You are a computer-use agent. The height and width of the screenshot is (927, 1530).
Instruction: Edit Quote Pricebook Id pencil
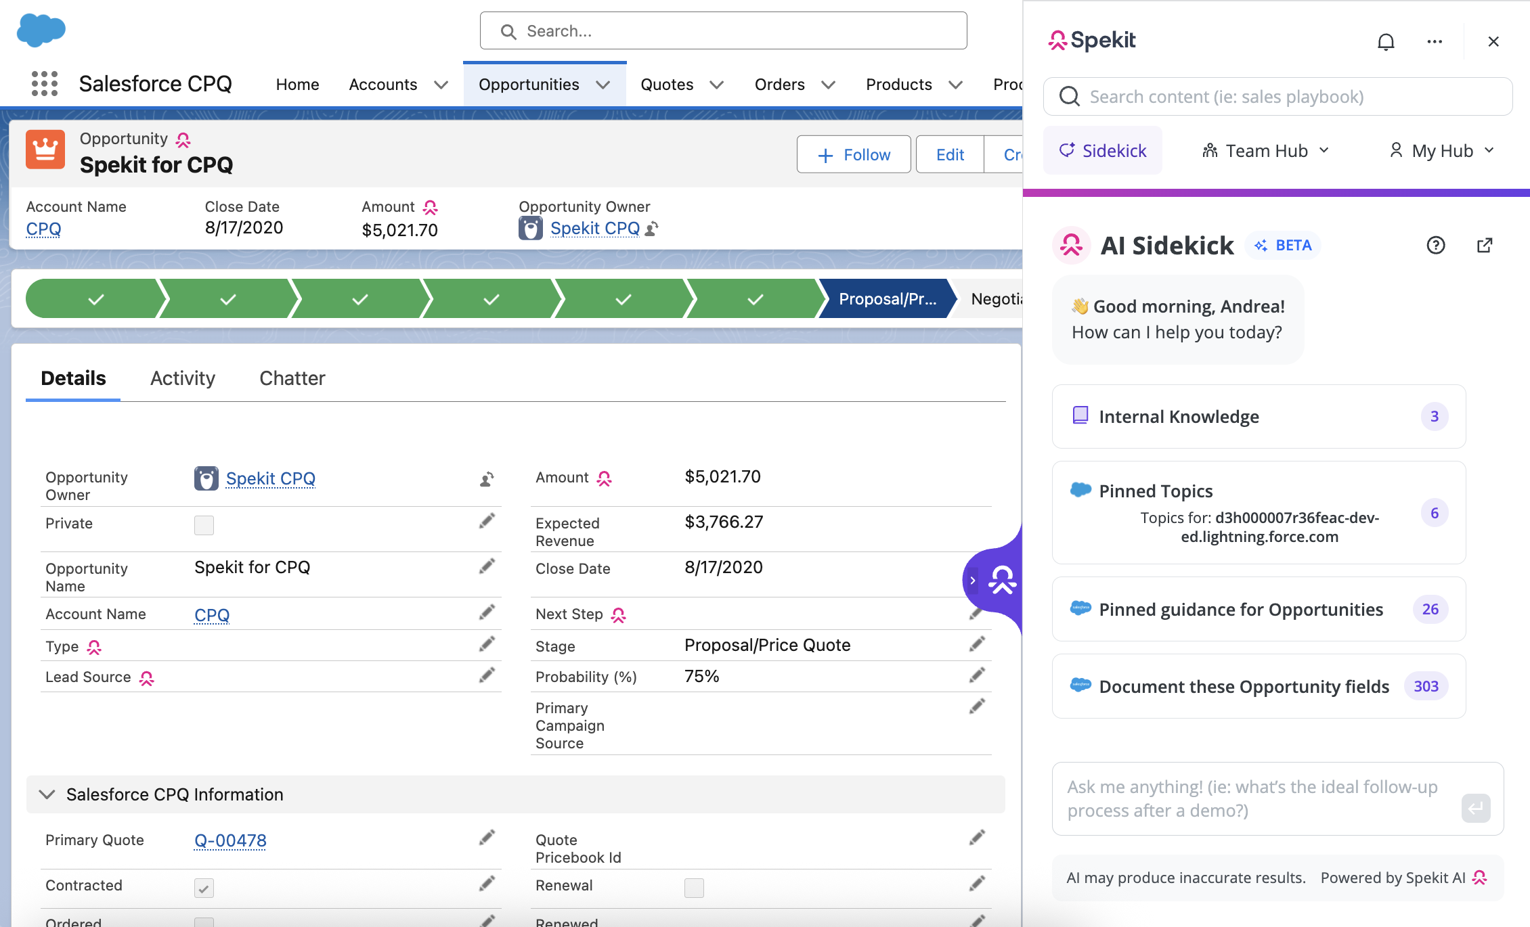point(977,838)
